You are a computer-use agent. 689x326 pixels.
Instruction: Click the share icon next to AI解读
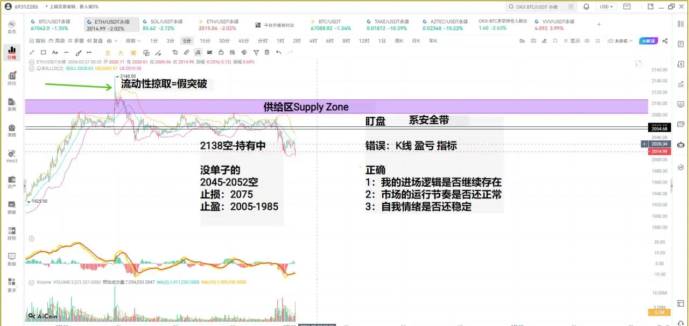coord(665,41)
